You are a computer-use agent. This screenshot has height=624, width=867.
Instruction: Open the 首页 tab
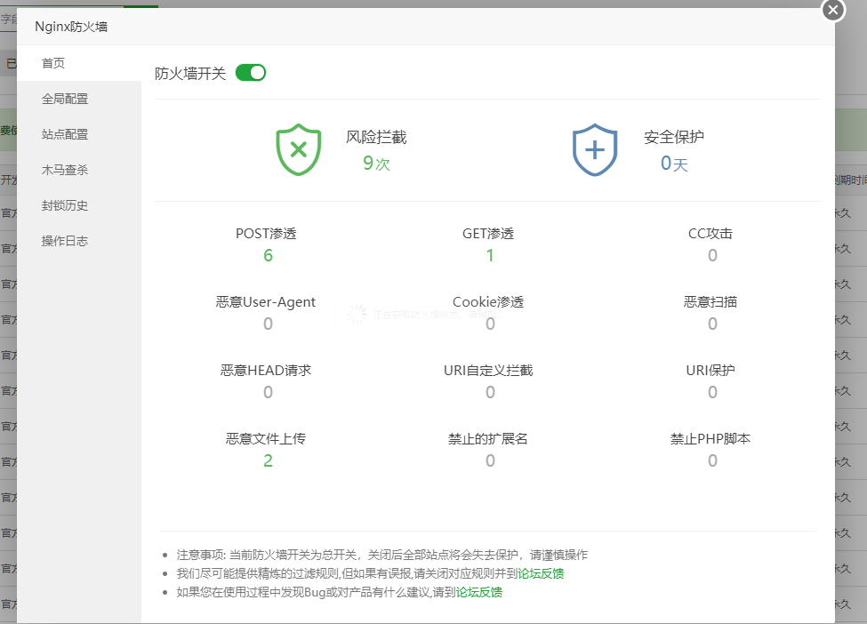tap(79, 63)
